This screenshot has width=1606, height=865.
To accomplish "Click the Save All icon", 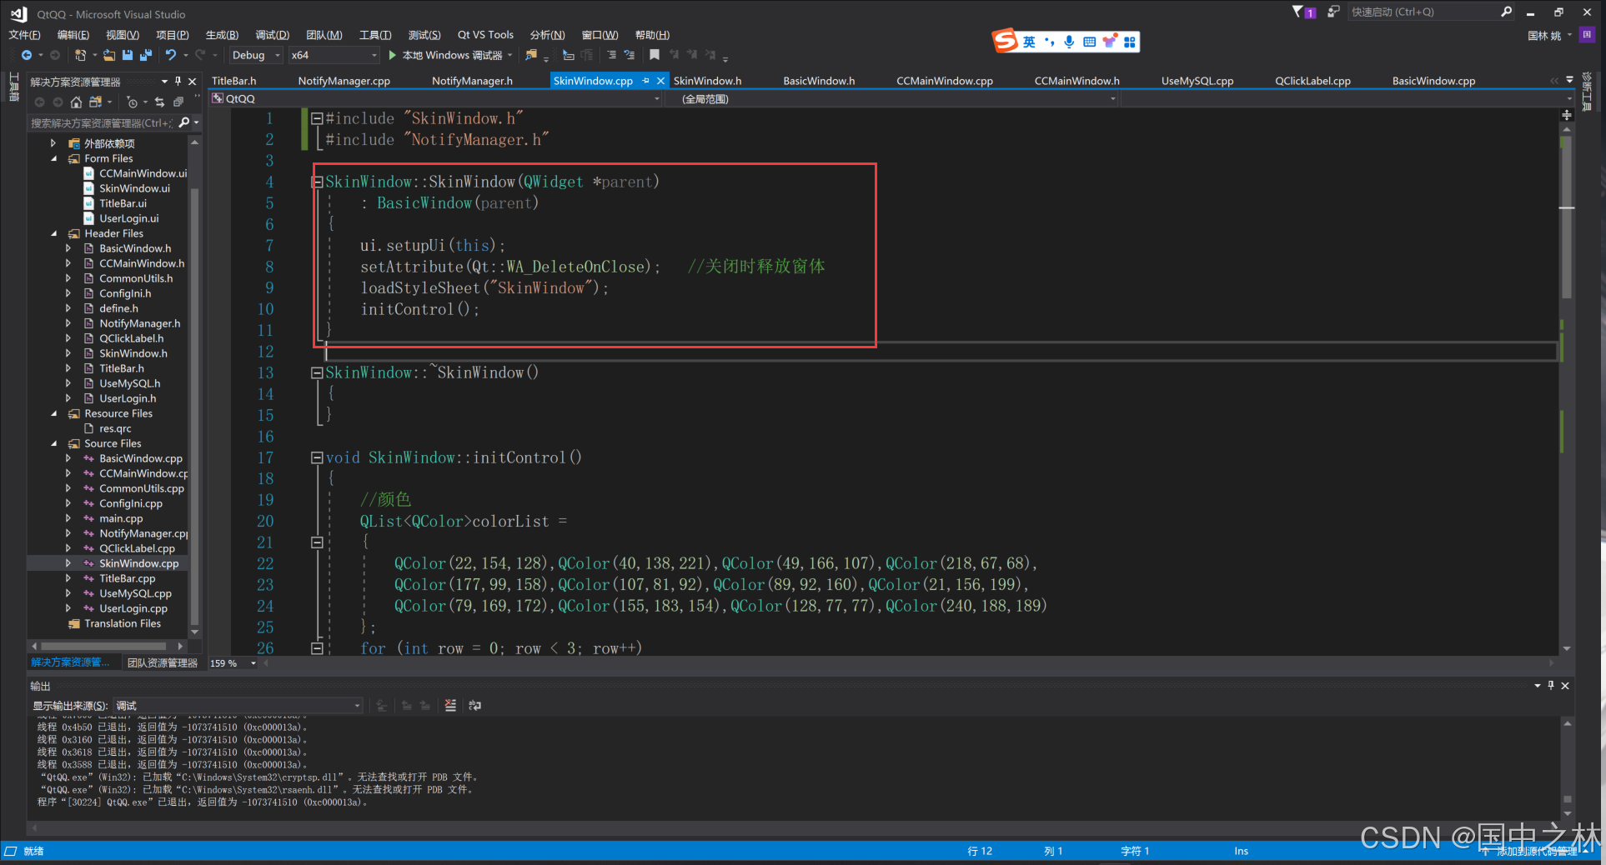I will [145, 55].
